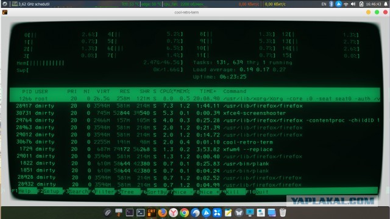The image size is (390, 219).
Task: Launch the blue four-petal app in dock
Action: coord(217,213)
